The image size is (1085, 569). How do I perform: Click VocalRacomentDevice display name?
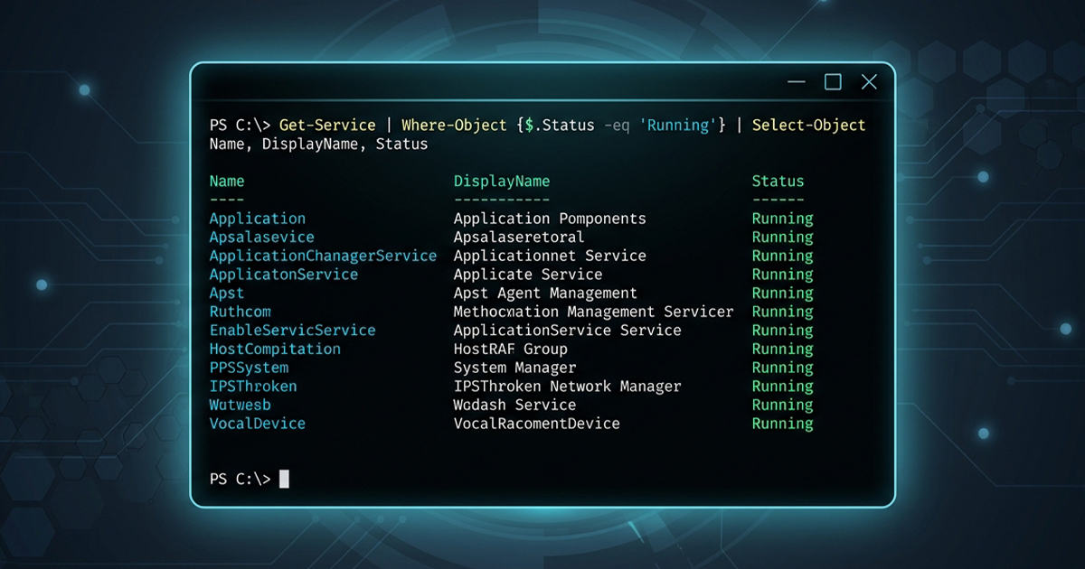click(537, 424)
